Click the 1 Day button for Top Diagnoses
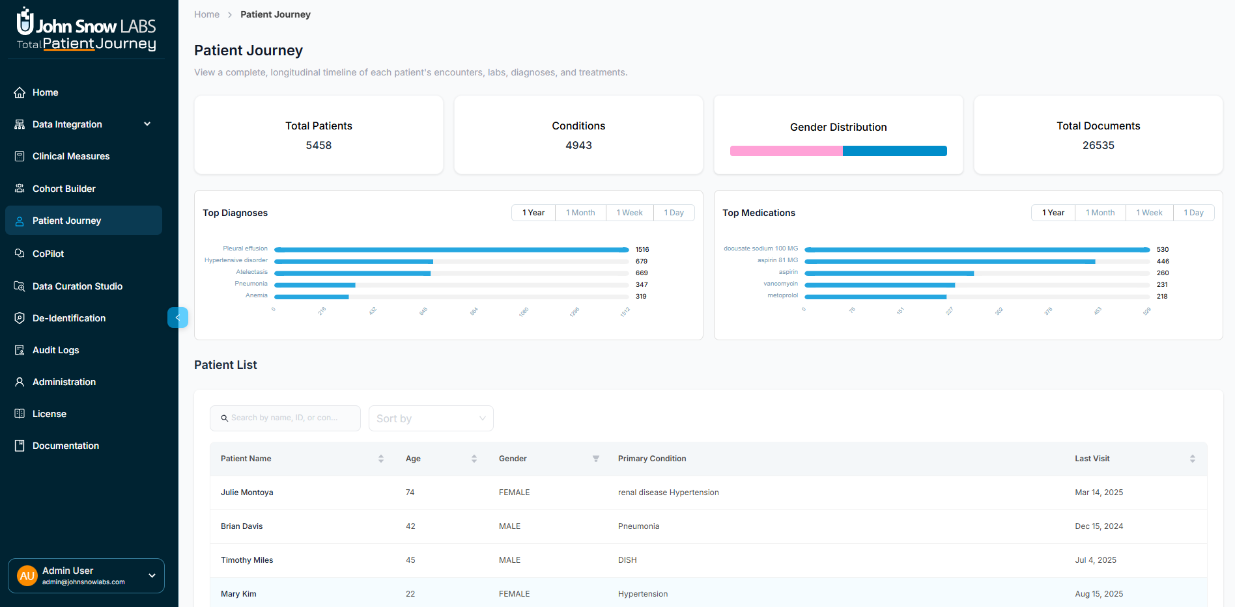Viewport: 1235px width, 607px height. coord(674,212)
